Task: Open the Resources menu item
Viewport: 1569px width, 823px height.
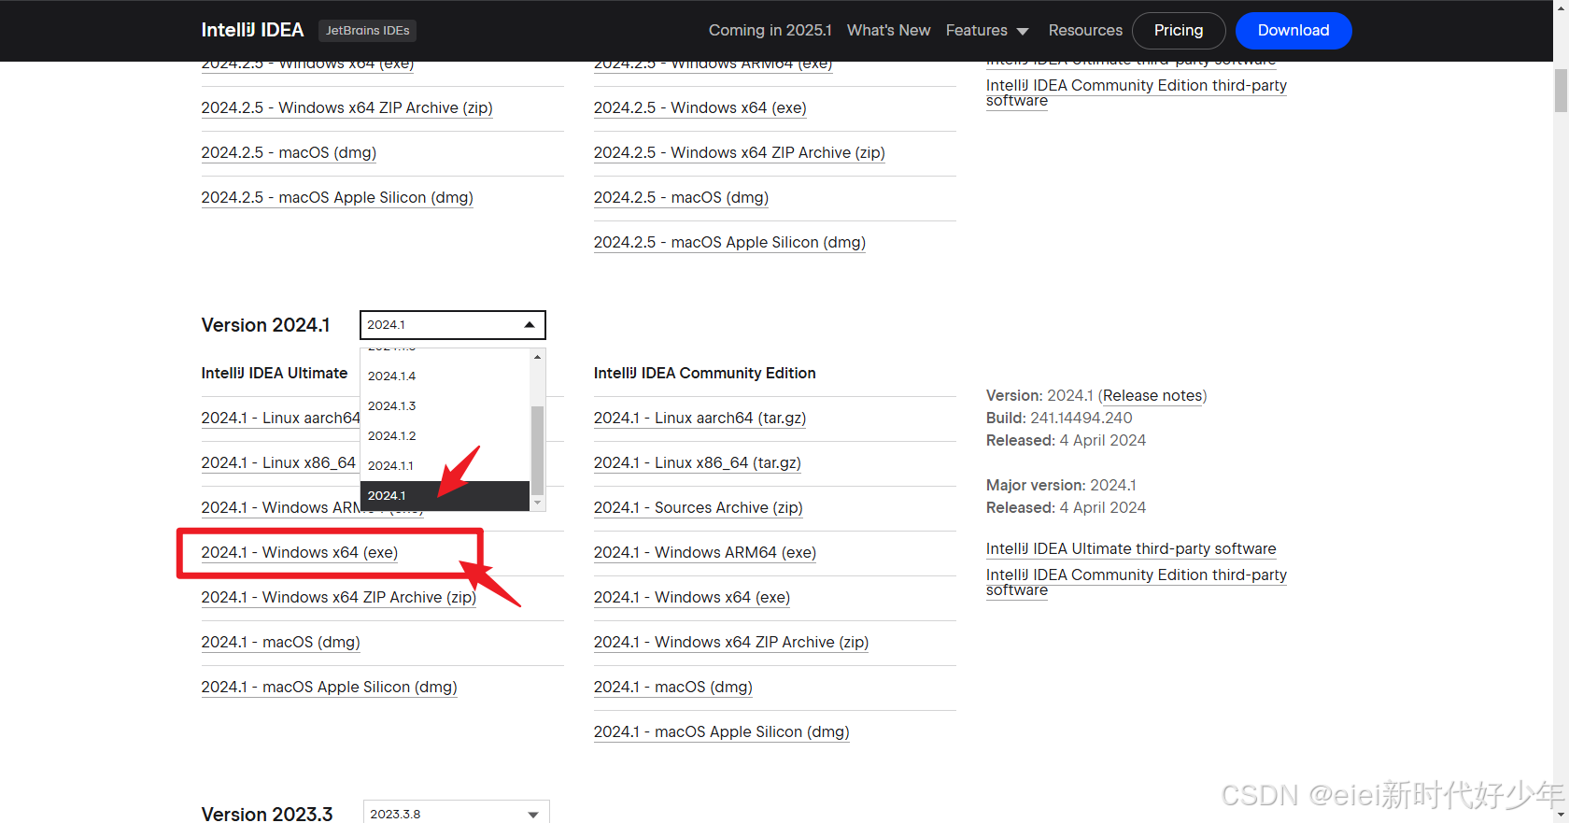Action: pos(1085,30)
